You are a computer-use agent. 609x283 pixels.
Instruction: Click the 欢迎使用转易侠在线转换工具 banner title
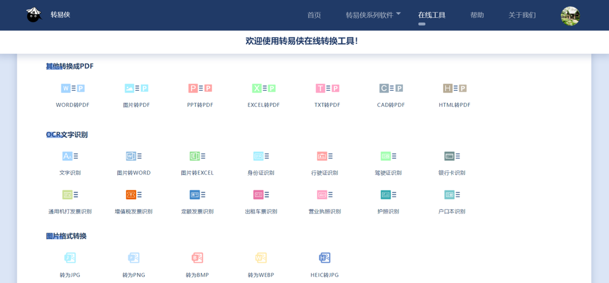302,41
